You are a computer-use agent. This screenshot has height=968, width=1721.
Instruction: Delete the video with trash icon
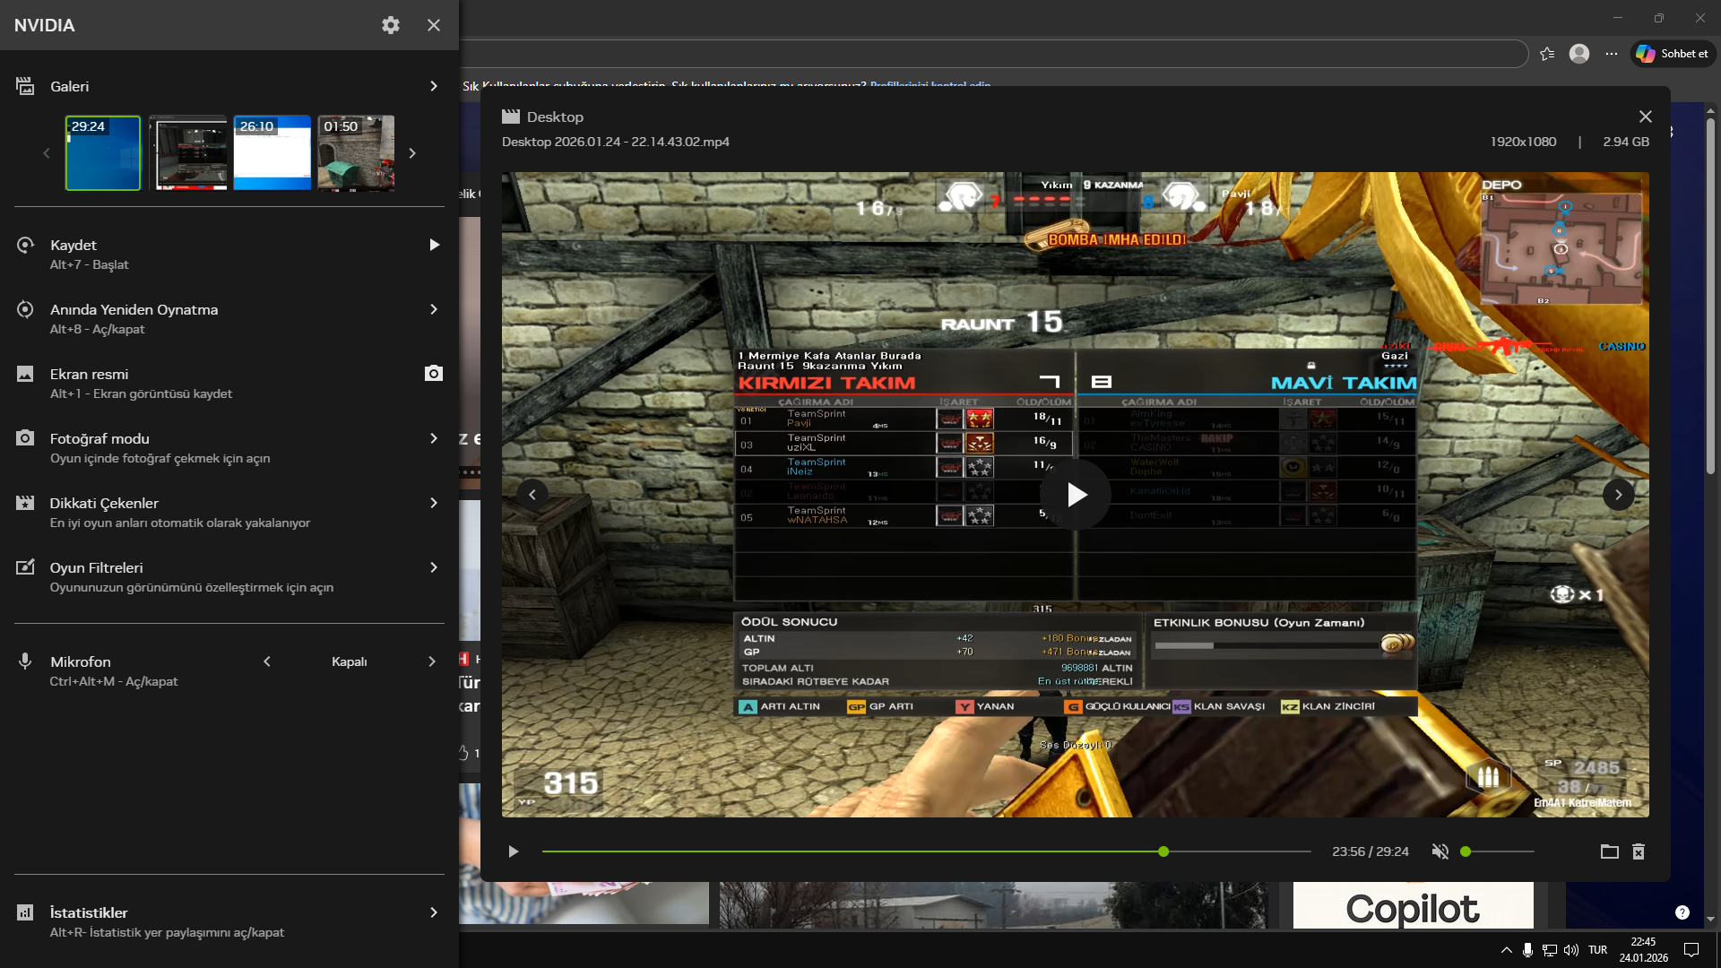1639,851
